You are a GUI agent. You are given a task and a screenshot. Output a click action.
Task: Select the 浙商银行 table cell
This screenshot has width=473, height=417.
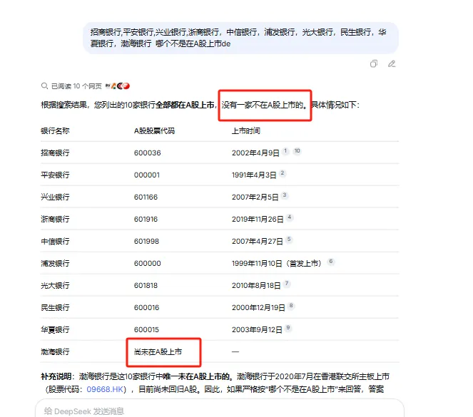pos(55,219)
